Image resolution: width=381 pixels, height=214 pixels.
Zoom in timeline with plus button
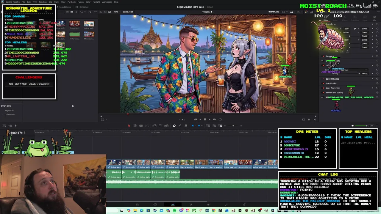241,126
